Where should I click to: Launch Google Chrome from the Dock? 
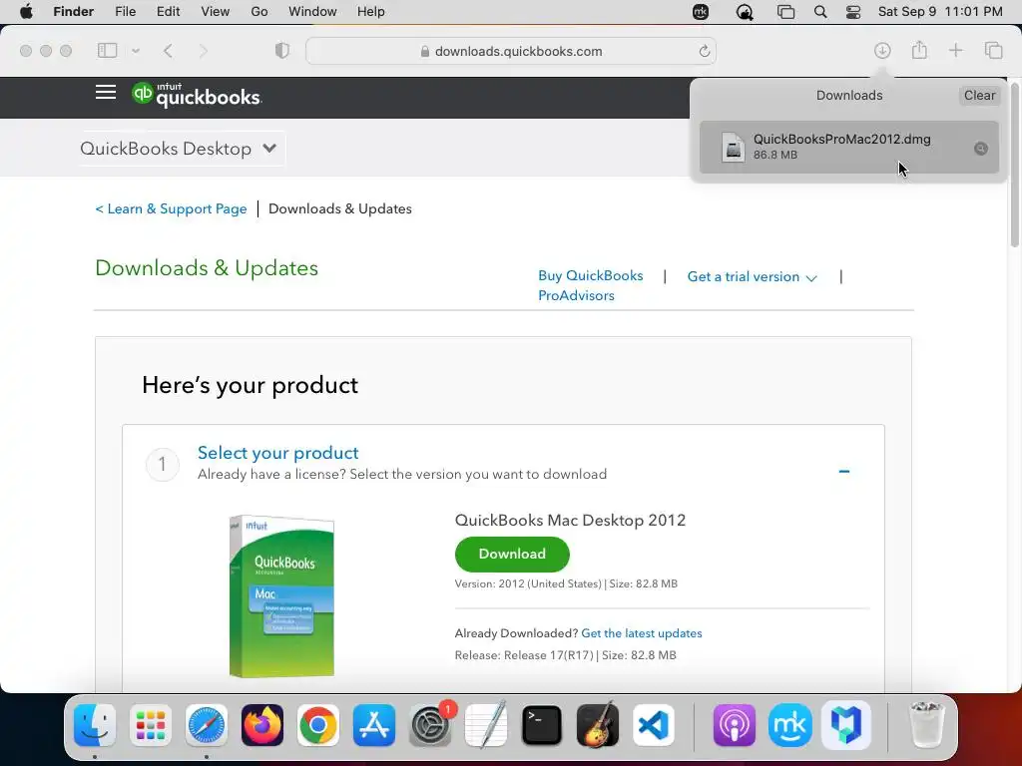point(318,725)
